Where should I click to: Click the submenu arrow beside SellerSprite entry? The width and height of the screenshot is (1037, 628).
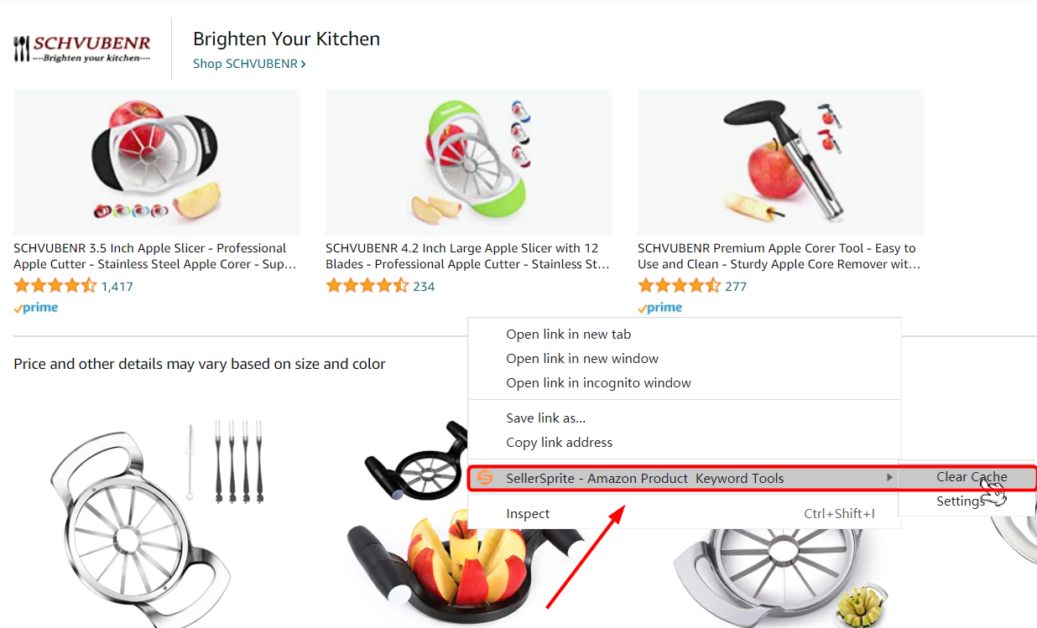[889, 478]
